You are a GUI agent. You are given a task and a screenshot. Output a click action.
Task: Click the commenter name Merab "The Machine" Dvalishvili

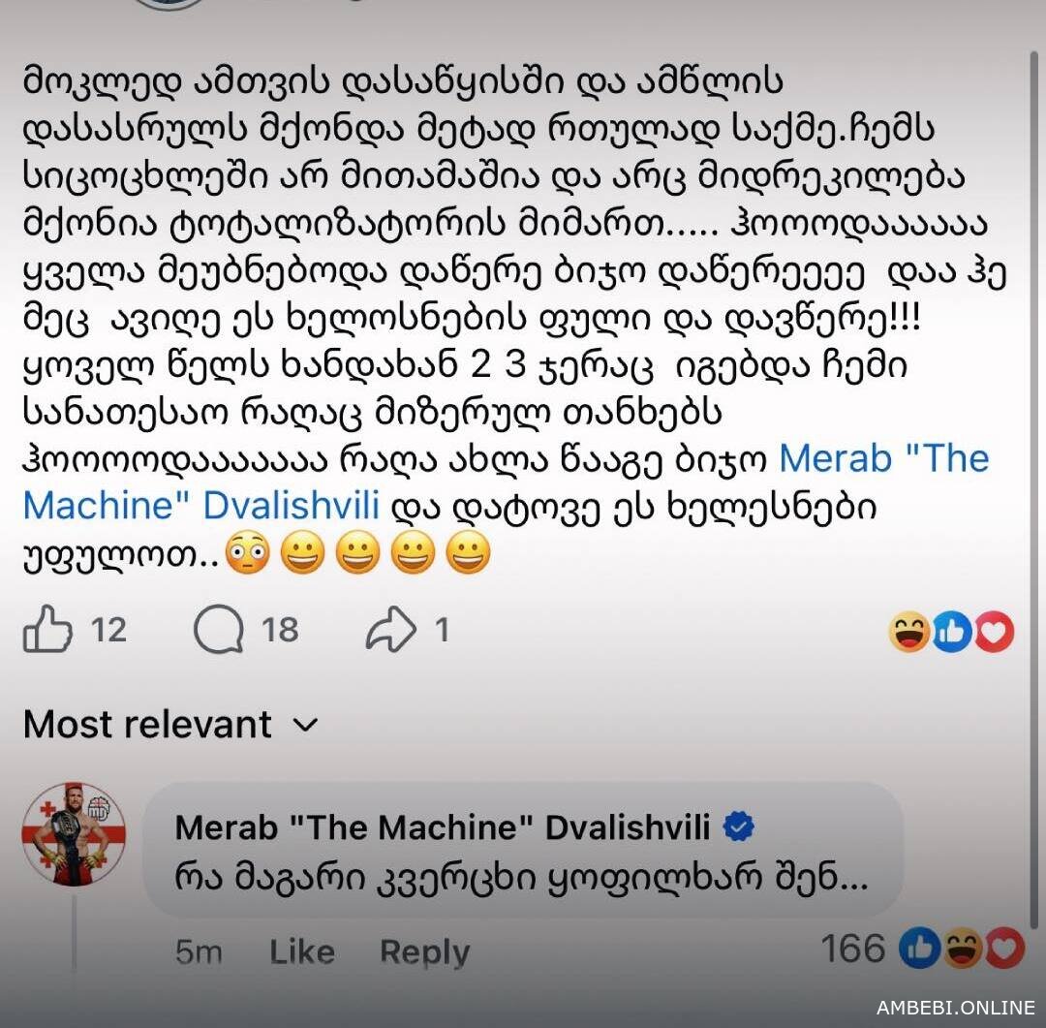(443, 827)
